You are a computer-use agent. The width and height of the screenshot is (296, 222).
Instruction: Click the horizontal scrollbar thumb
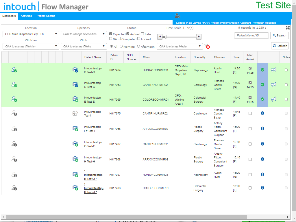127,217
